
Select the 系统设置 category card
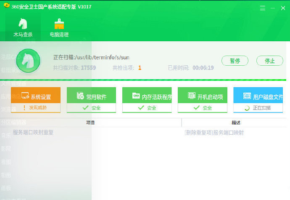tap(36, 100)
